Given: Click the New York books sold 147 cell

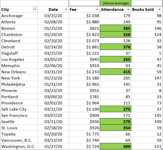Looking at the screenshot, I should [x=147, y=78].
